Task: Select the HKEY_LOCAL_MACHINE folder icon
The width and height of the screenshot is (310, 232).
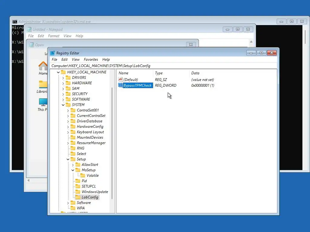Action: pos(63,72)
